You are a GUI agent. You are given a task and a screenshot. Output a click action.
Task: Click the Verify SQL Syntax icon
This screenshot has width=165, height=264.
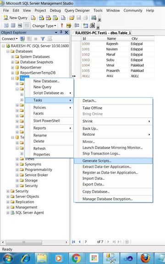pyautogui.click(x=69, y=26)
